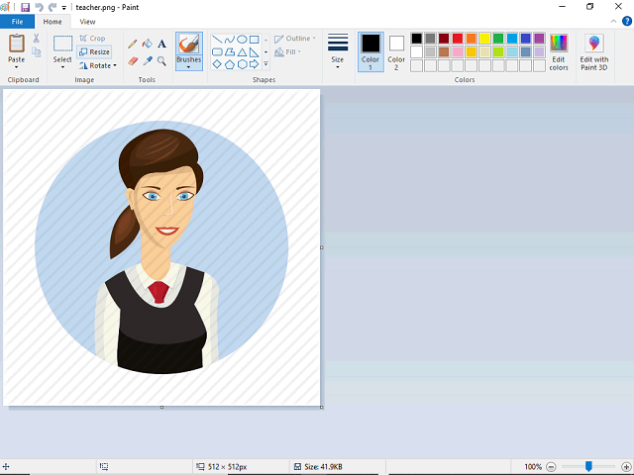Choose the Right arrow shape
This screenshot has width=634, height=475.
point(255,64)
